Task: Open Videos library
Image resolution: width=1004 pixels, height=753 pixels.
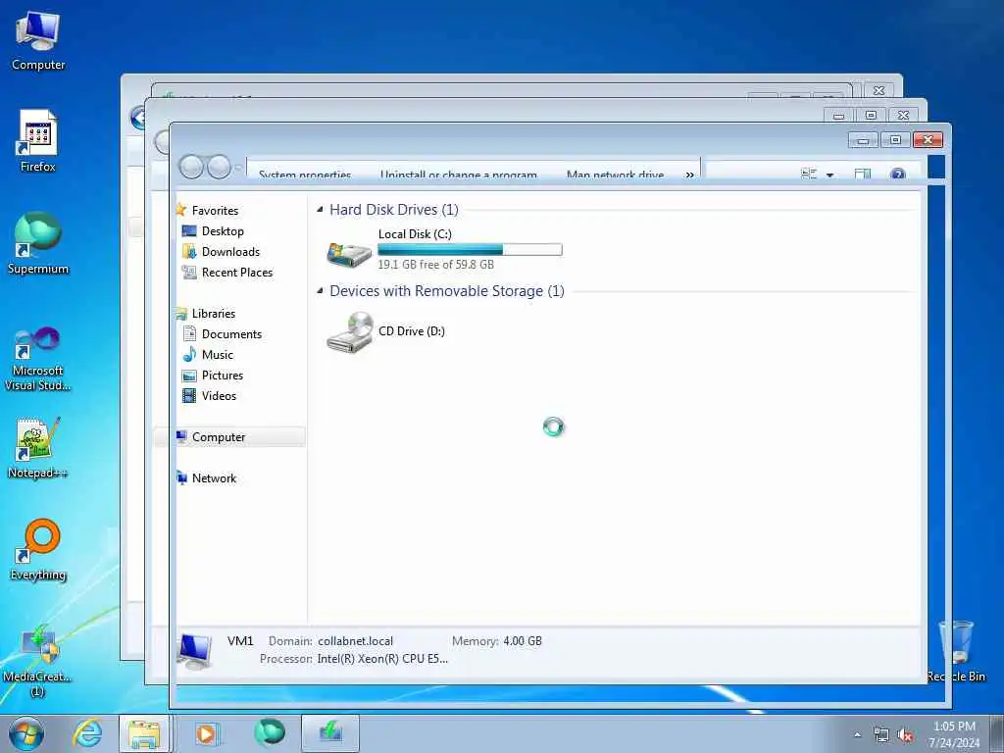Action: [219, 396]
